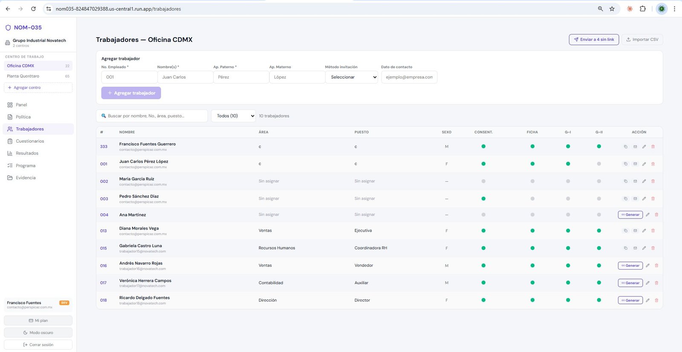Toggle Modo oscuro dark mode

38,332
